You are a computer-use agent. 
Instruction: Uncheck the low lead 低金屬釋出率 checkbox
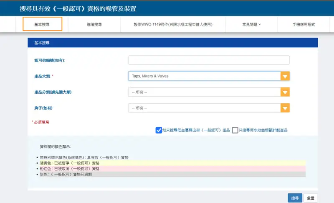[x=159, y=130]
